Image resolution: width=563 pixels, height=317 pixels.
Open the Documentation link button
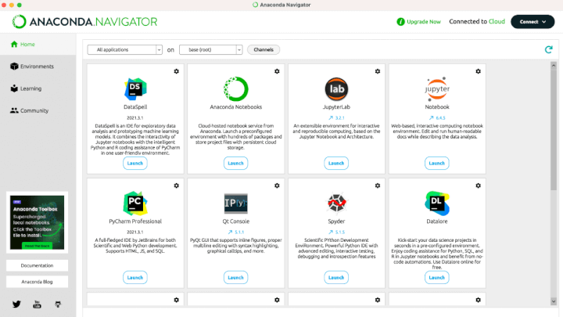pyautogui.click(x=37, y=265)
